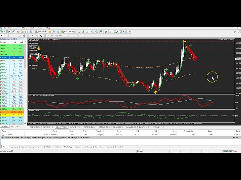The width and height of the screenshot is (241, 180).
Task: Click the zoom in magnifier icon
Action: click(x=92, y=31)
